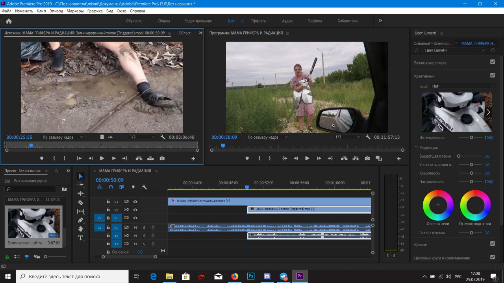
Task: Hide track V3 with eye icon
Action: pyautogui.click(x=135, y=202)
